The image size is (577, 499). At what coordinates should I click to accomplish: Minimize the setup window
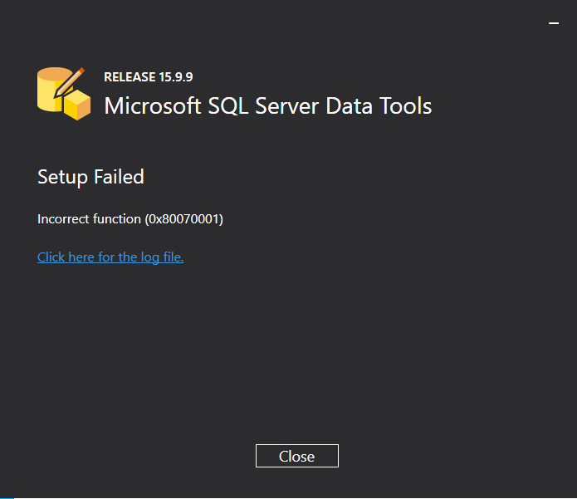pyautogui.click(x=554, y=23)
